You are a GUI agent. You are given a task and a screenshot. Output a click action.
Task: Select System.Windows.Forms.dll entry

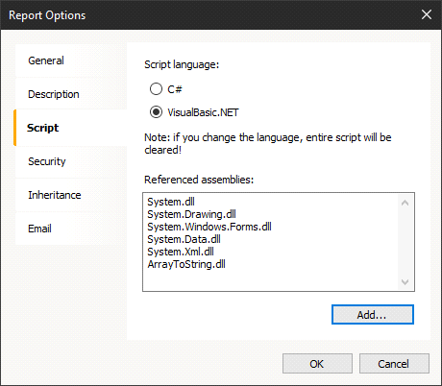click(209, 227)
